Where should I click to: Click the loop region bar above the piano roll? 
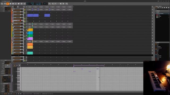(89, 65)
